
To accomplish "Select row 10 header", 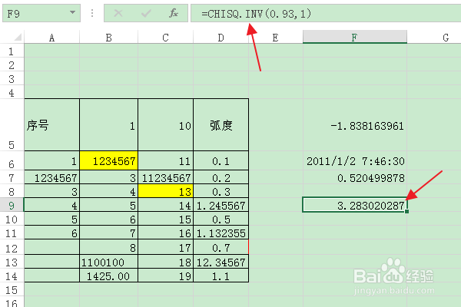I will [12, 219].
